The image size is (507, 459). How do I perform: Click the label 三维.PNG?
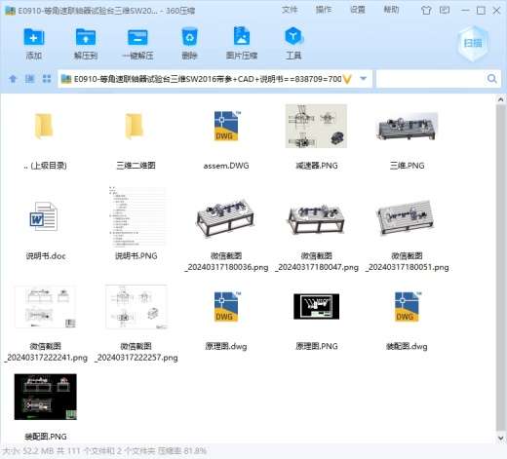[407, 166]
